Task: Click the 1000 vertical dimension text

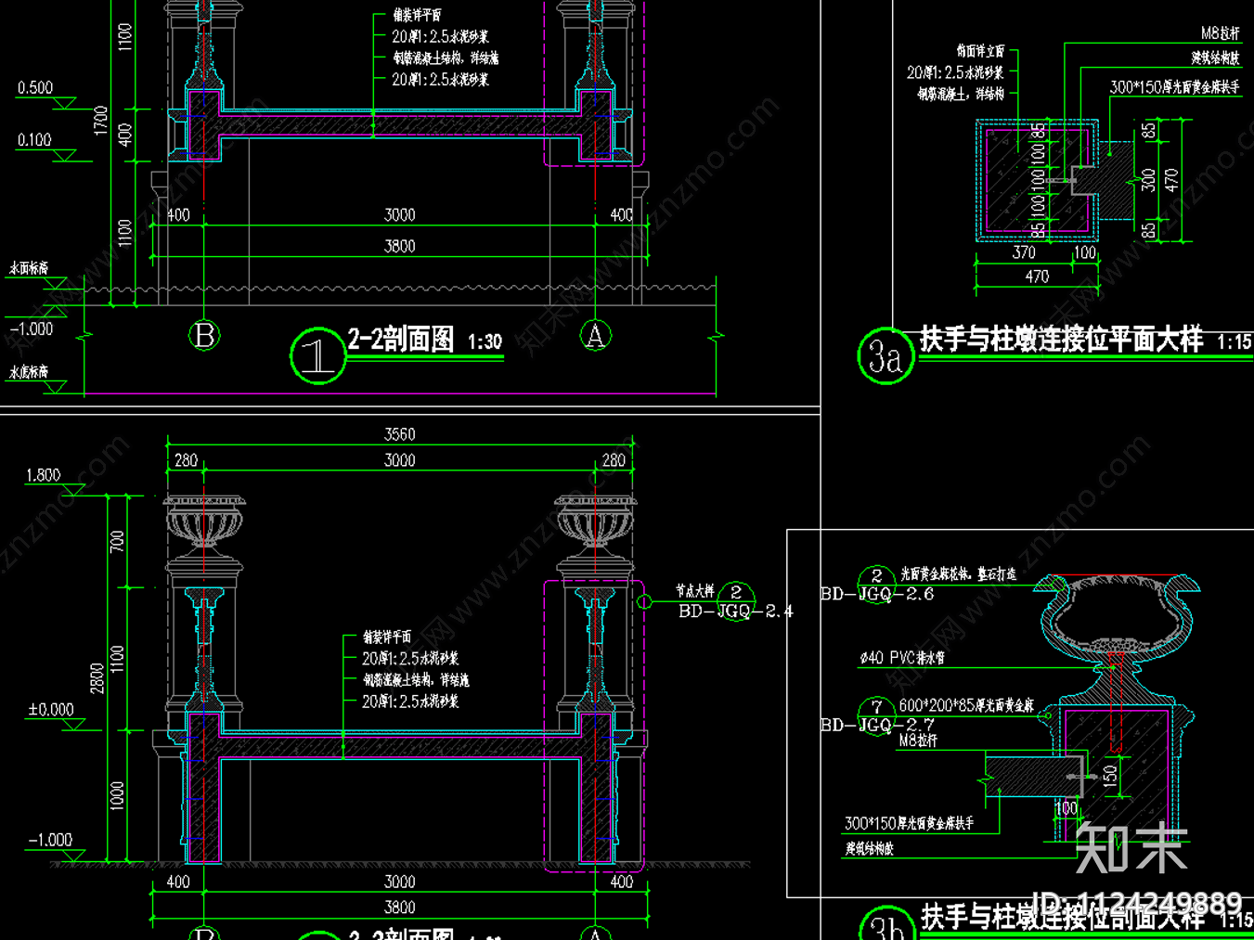Action: tap(117, 796)
